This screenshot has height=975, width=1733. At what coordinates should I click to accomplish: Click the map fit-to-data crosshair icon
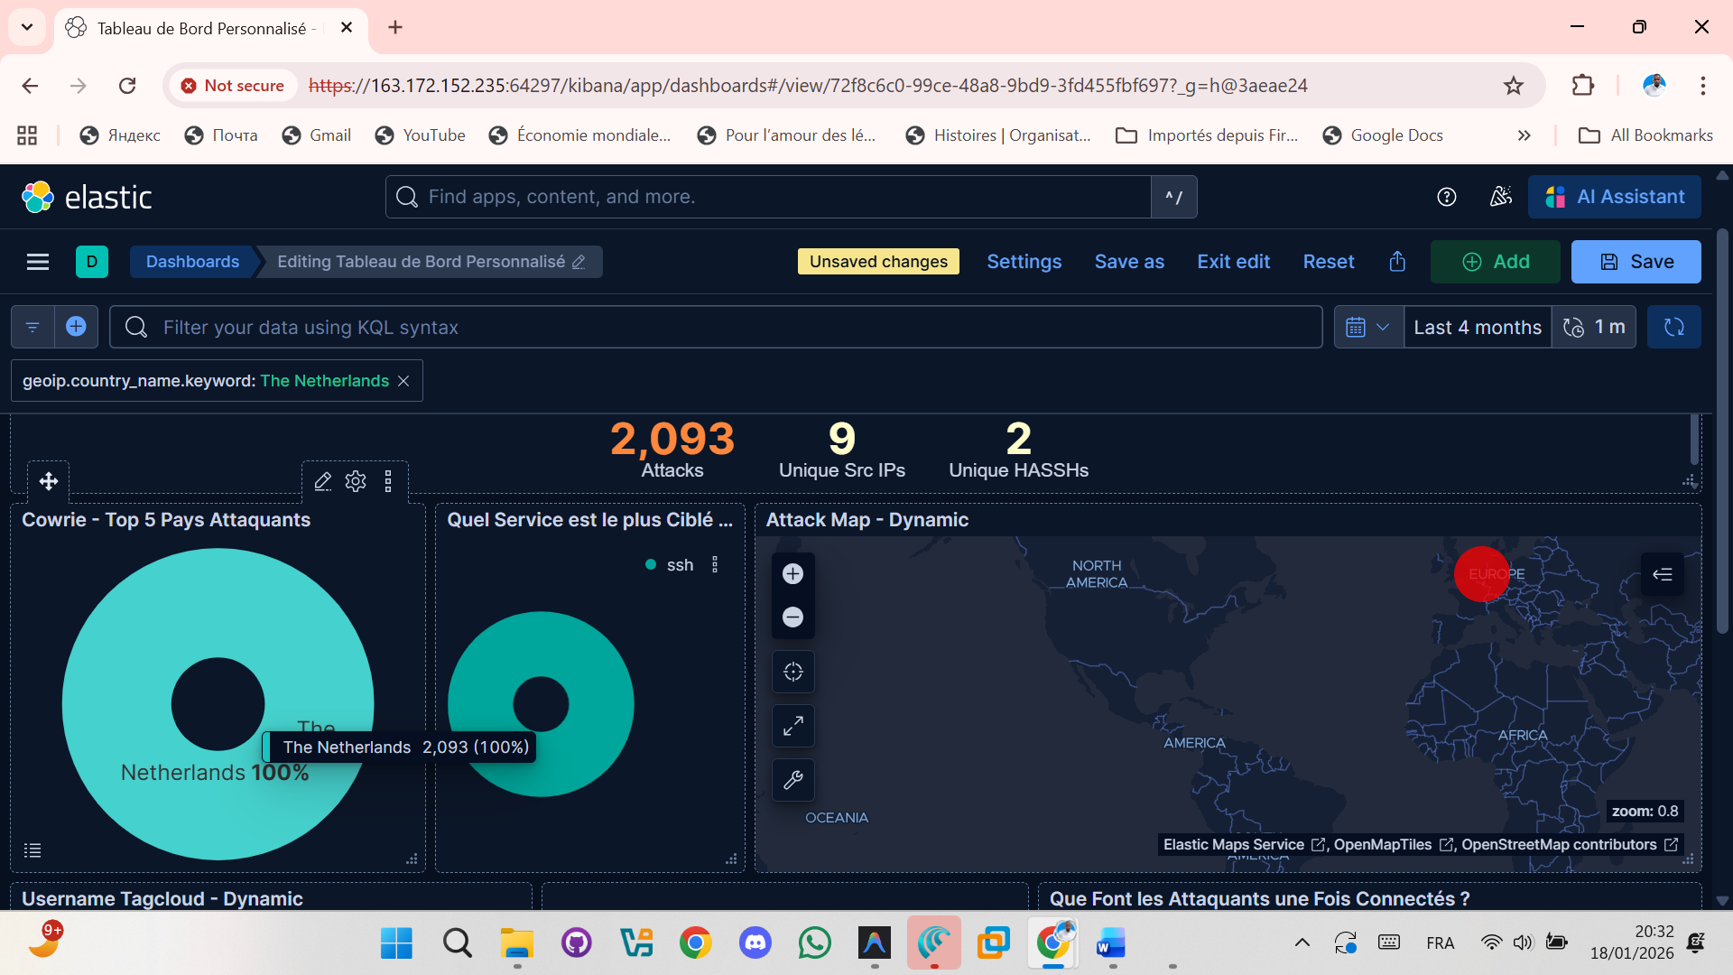792,671
